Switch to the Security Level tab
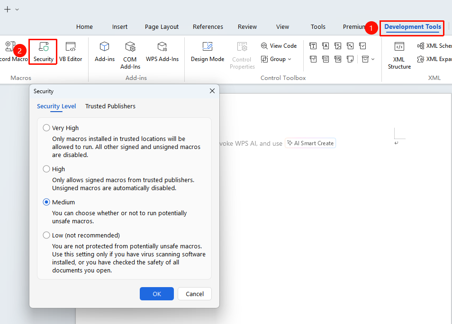This screenshot has height=324, width=452. click(56, 106)
